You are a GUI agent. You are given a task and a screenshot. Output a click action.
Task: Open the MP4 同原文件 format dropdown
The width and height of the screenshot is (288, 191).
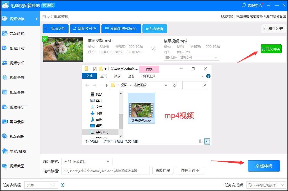coord(191,58)
